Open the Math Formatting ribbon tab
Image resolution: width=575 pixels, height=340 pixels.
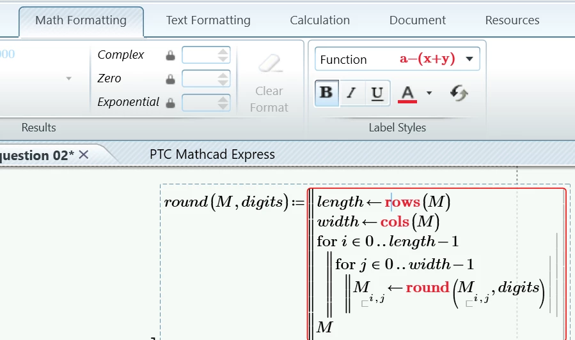[x=81, y=20]
